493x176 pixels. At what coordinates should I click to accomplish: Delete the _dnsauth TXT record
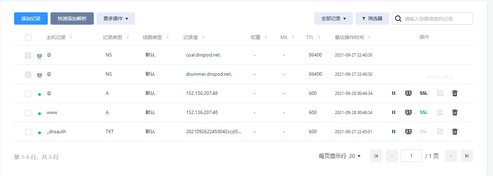click(x=455, y=131)
